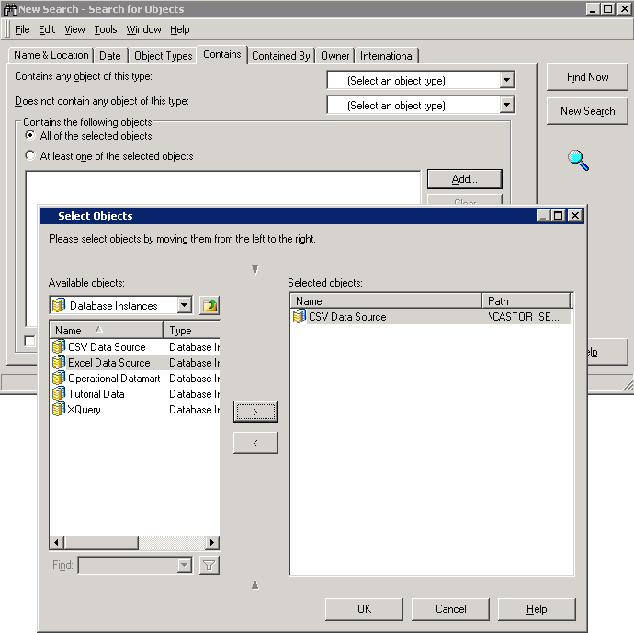Screen dimensions: 634x633
Task: Click the move right arrow button
Action: [x=255, y=412]
